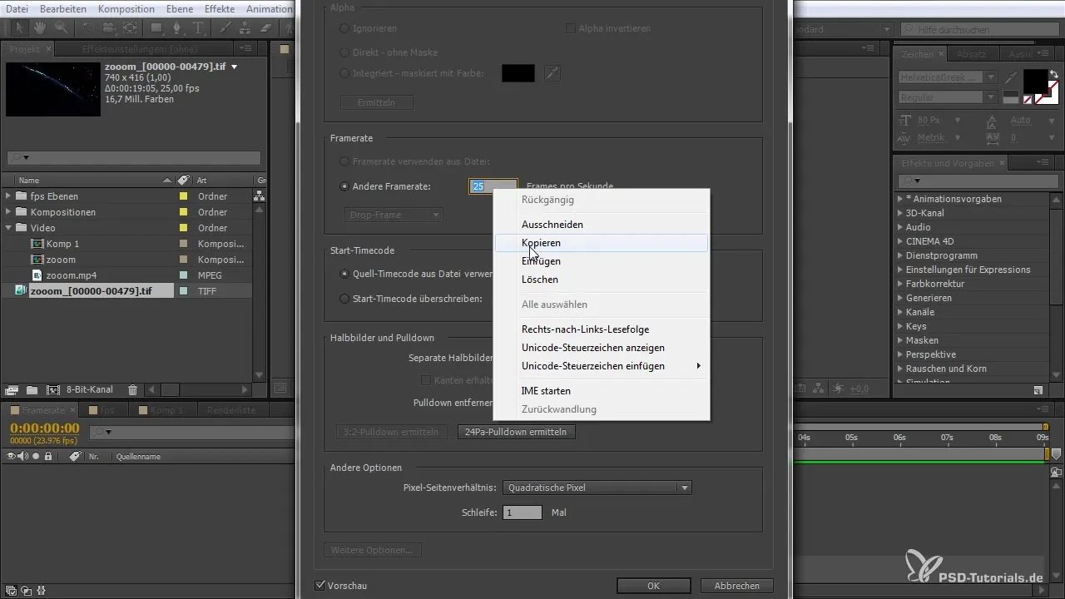Screen dimensions: 1065x599
Task: Select Andere Framerate radio button
Action: (x=344, y=186)
